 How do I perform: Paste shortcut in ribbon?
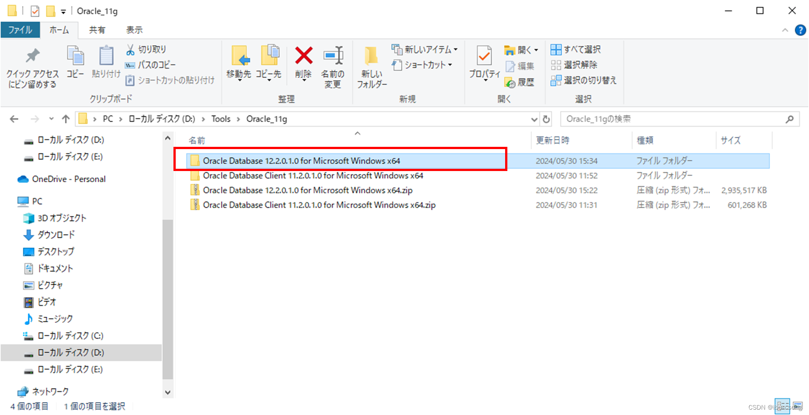[170, 80]
